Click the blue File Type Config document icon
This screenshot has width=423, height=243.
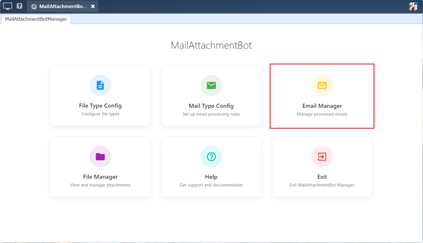coord(100,85)
